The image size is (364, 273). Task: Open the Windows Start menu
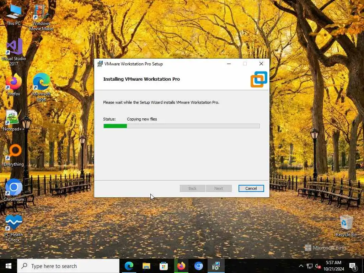pyautogui.click(x=9, y=266)
